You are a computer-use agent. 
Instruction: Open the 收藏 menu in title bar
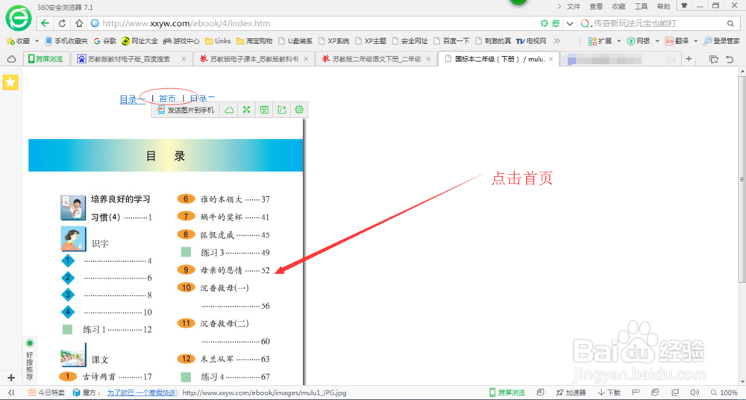[618, 6]
